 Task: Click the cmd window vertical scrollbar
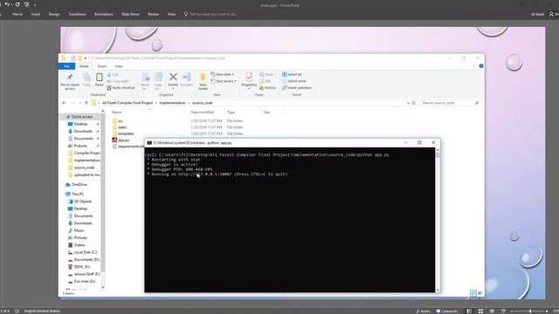(438, 220)
